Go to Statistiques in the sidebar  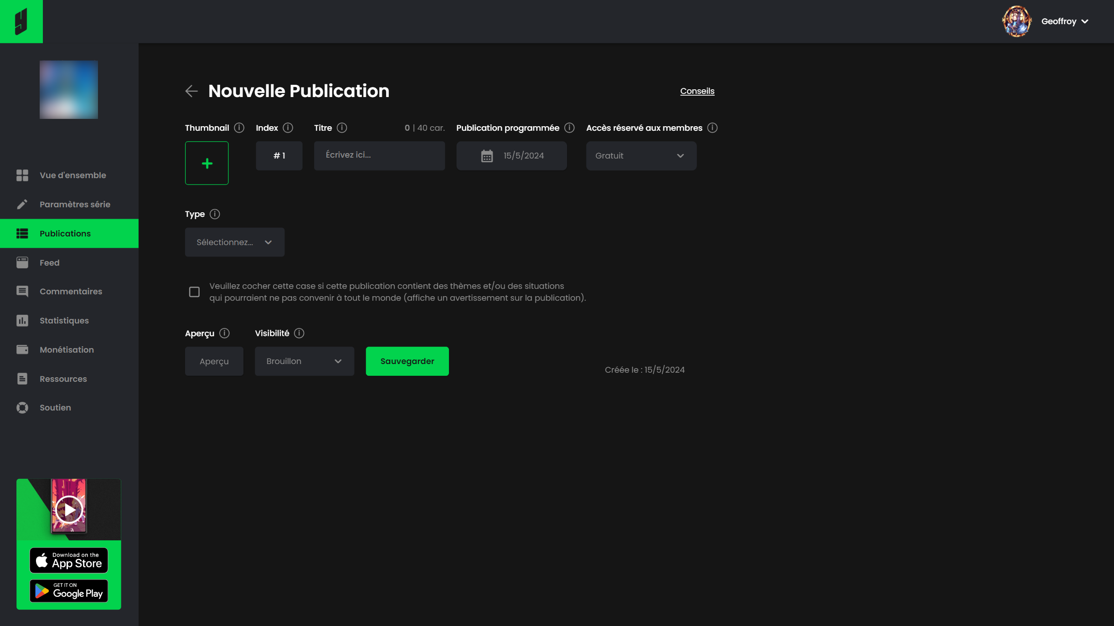point(64,321)
